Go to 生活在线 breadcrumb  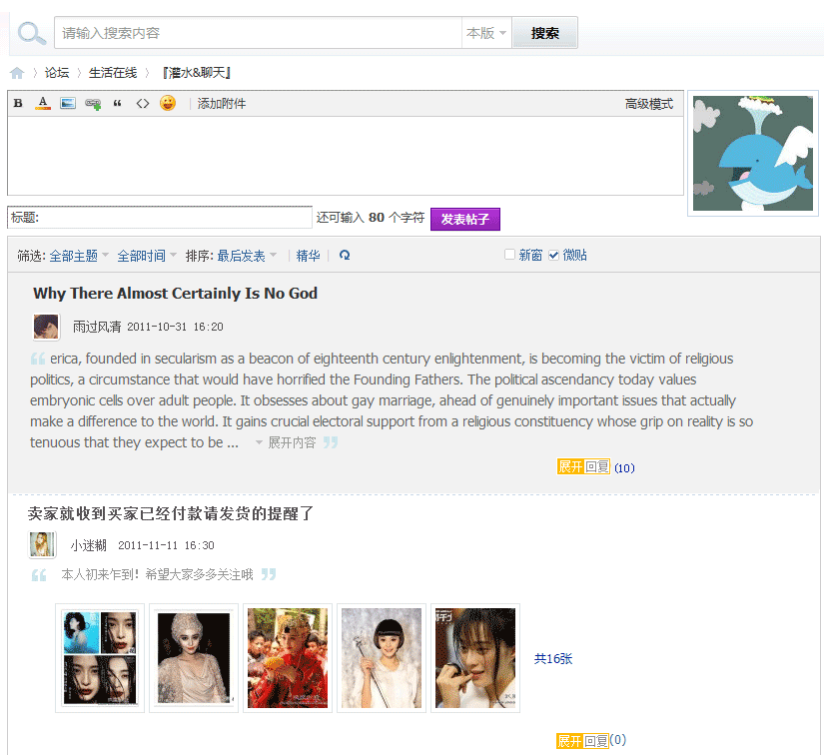click(x=113, y=73)
